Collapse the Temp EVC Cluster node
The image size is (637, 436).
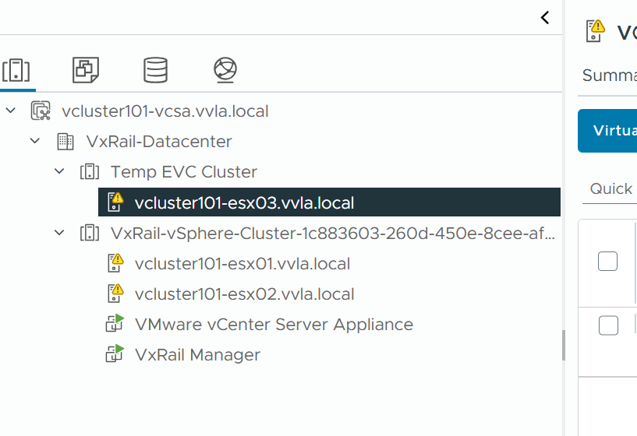(x=59, y=172)
